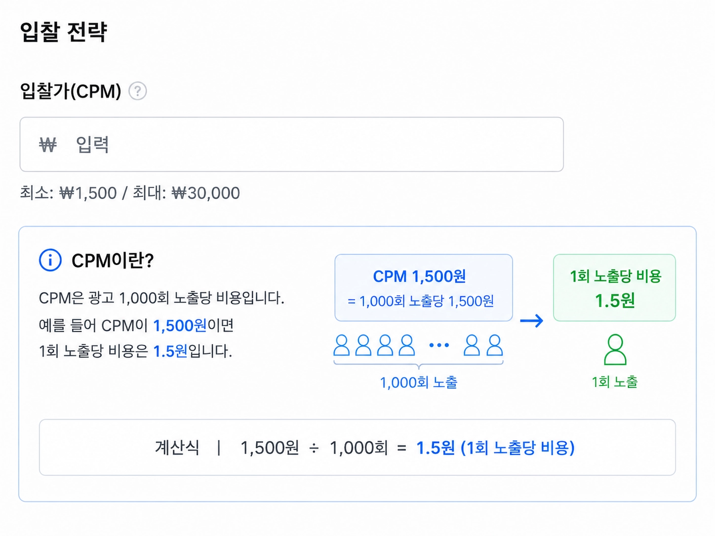This screenshot has width=715, height=536.
Task: Click the help question mark beside 입찰가(CPM)
Action: point(138,91)
